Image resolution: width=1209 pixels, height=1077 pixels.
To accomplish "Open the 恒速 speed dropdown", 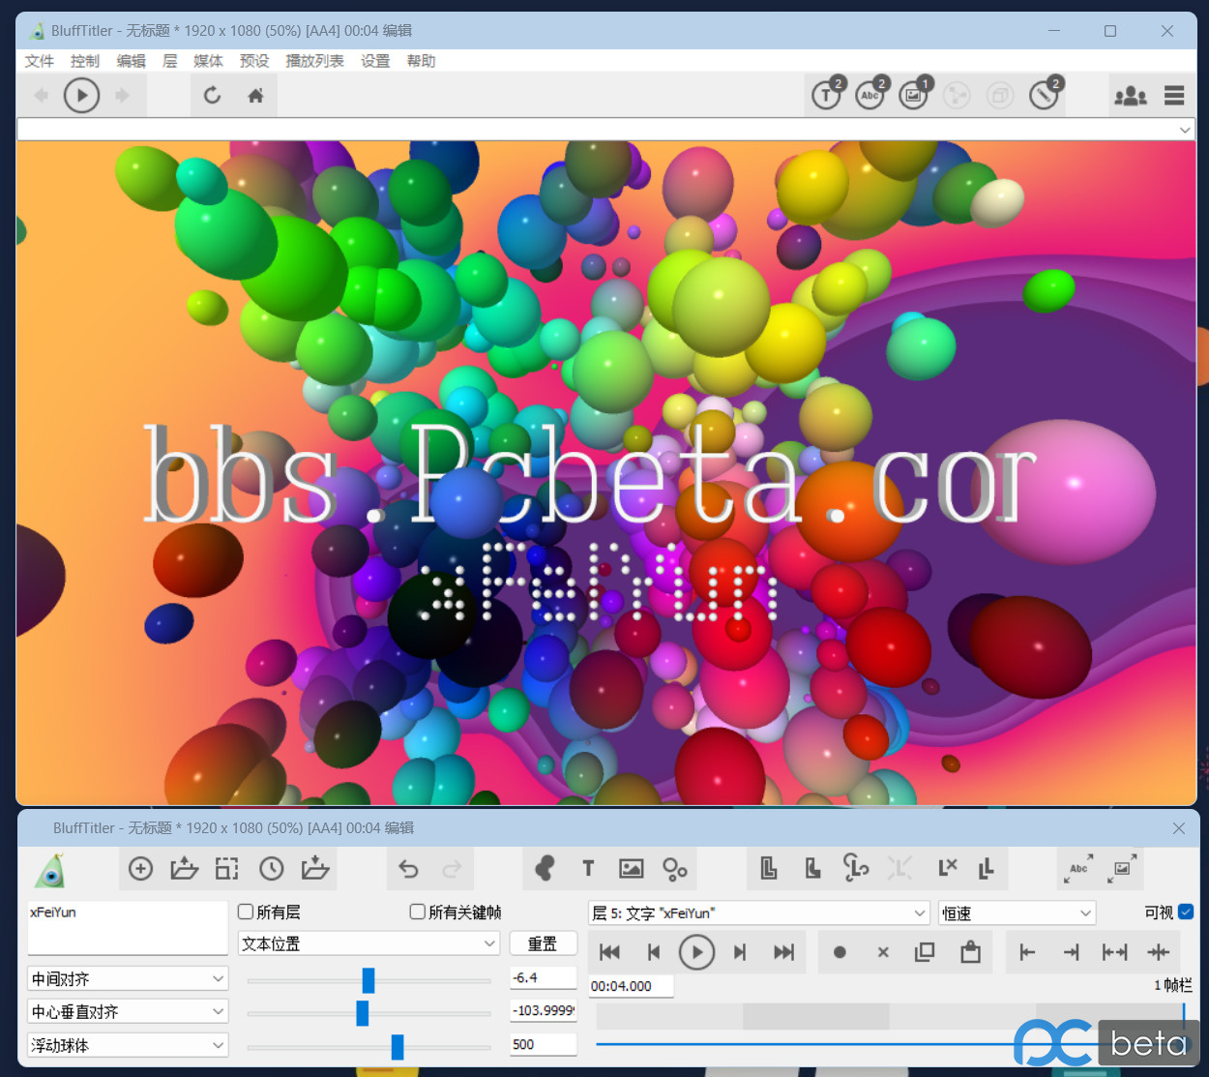I will 1017,912.
